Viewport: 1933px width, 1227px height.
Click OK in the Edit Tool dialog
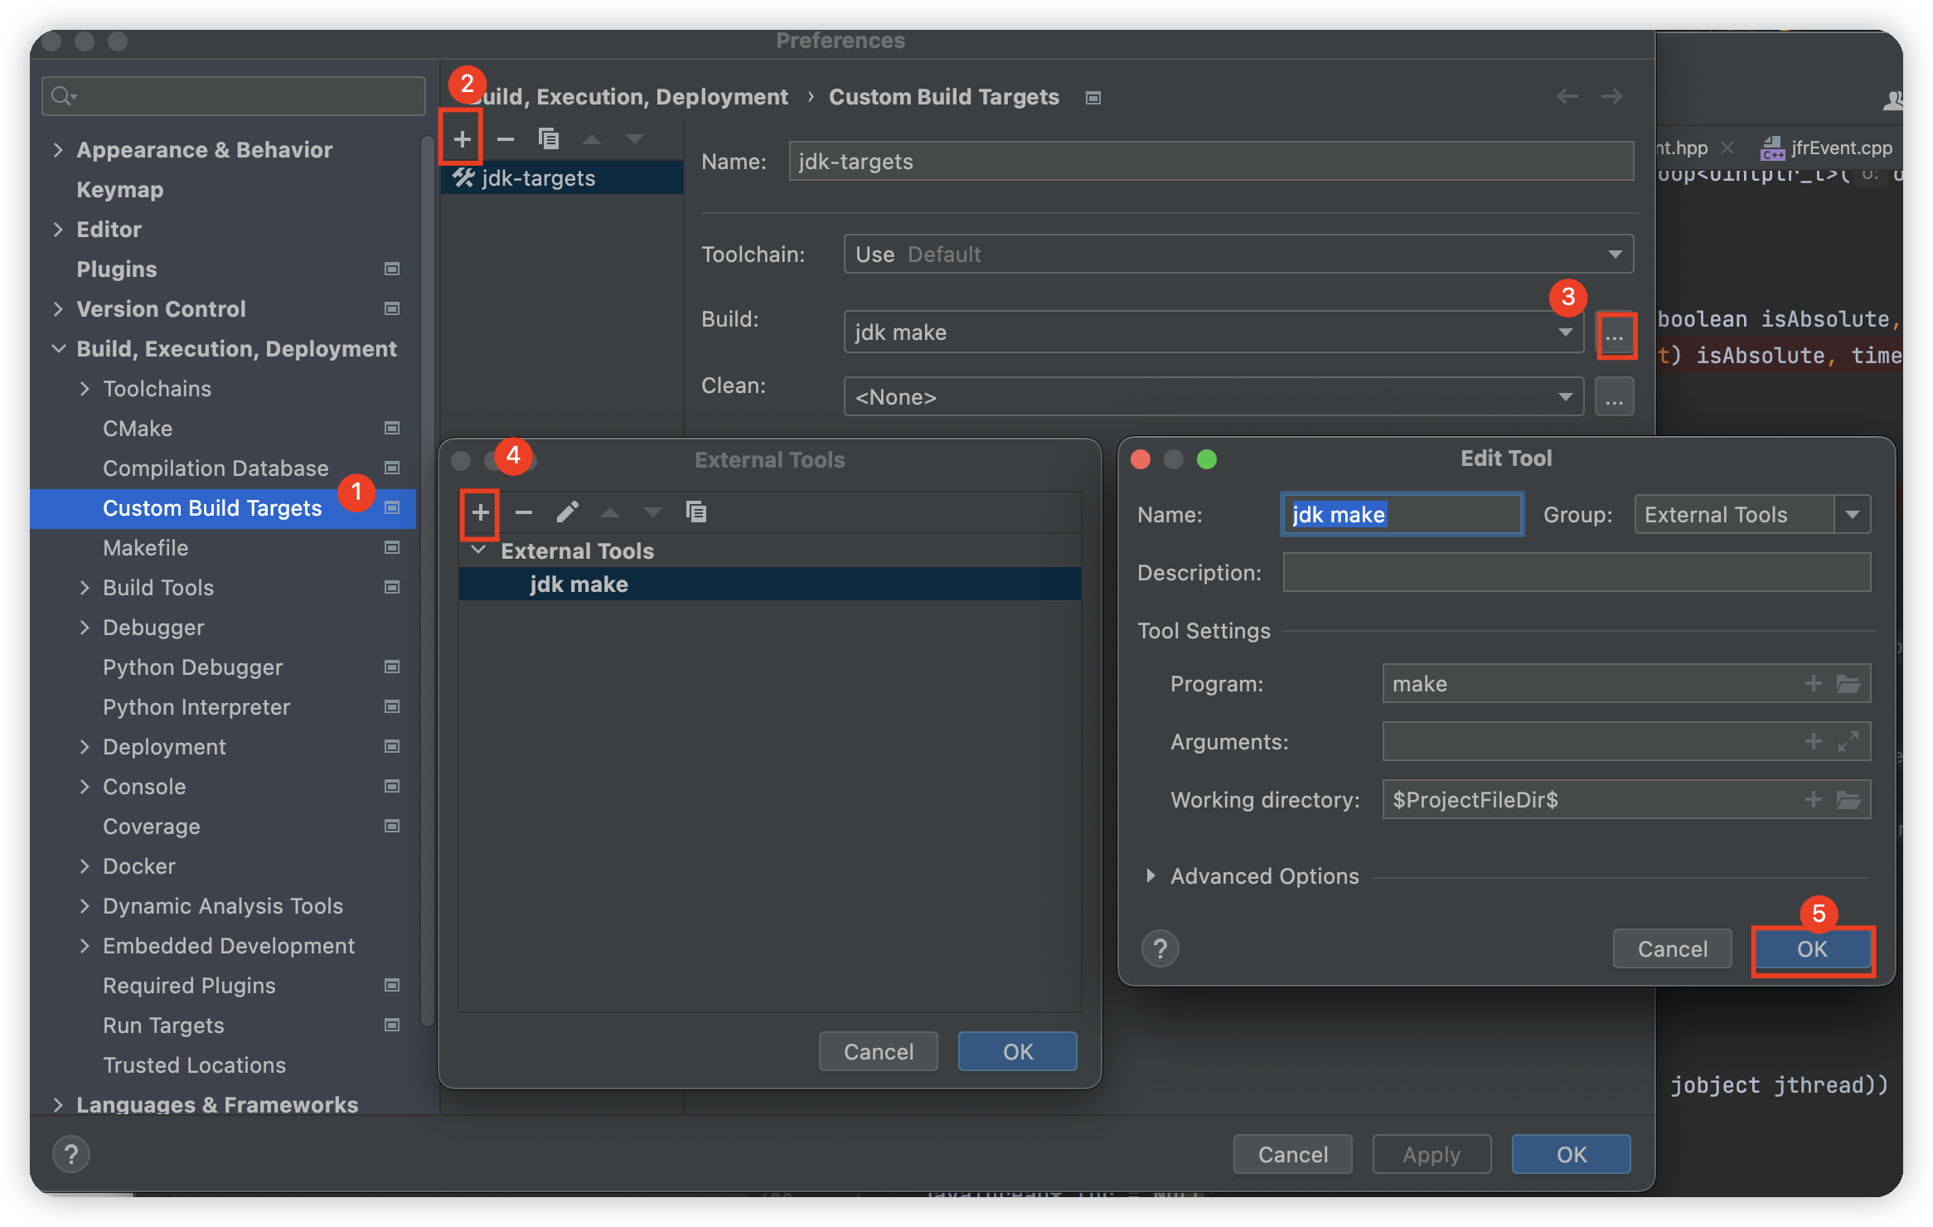(1812, 949)
